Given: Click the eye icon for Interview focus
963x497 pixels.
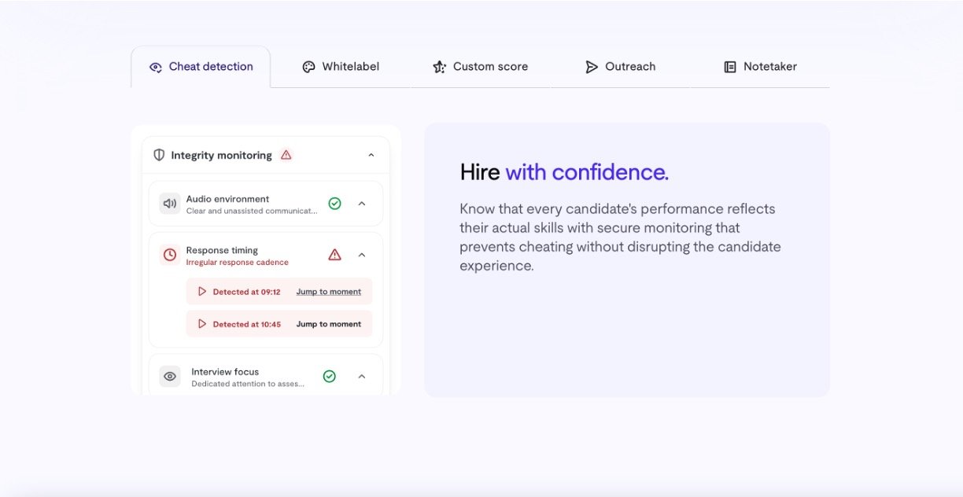Looking at the screenshot, I should 170,377.
